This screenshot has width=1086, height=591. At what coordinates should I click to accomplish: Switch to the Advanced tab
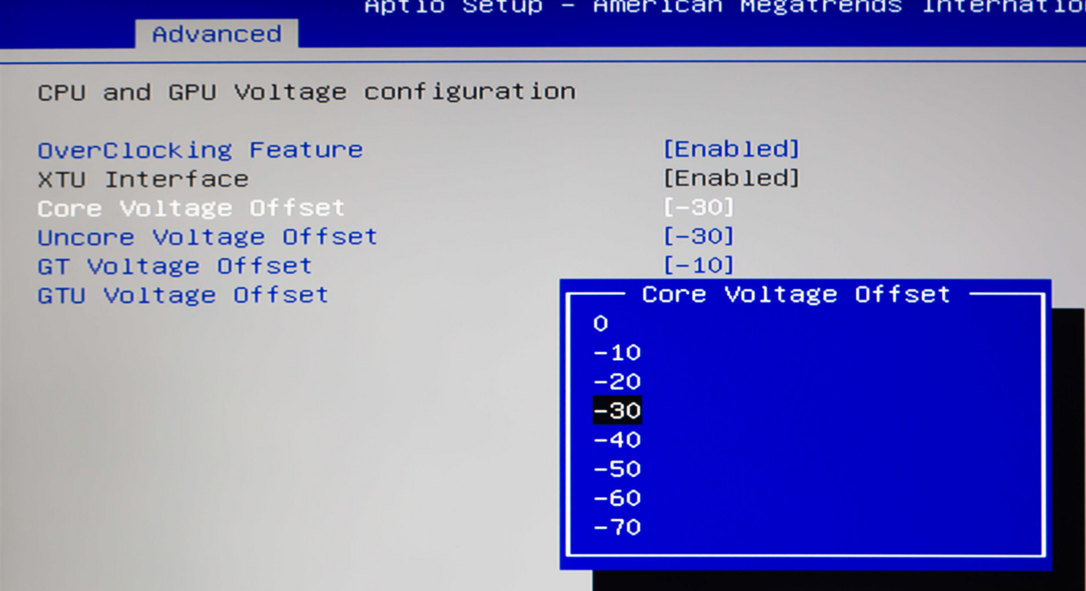(x=217, y=34)
